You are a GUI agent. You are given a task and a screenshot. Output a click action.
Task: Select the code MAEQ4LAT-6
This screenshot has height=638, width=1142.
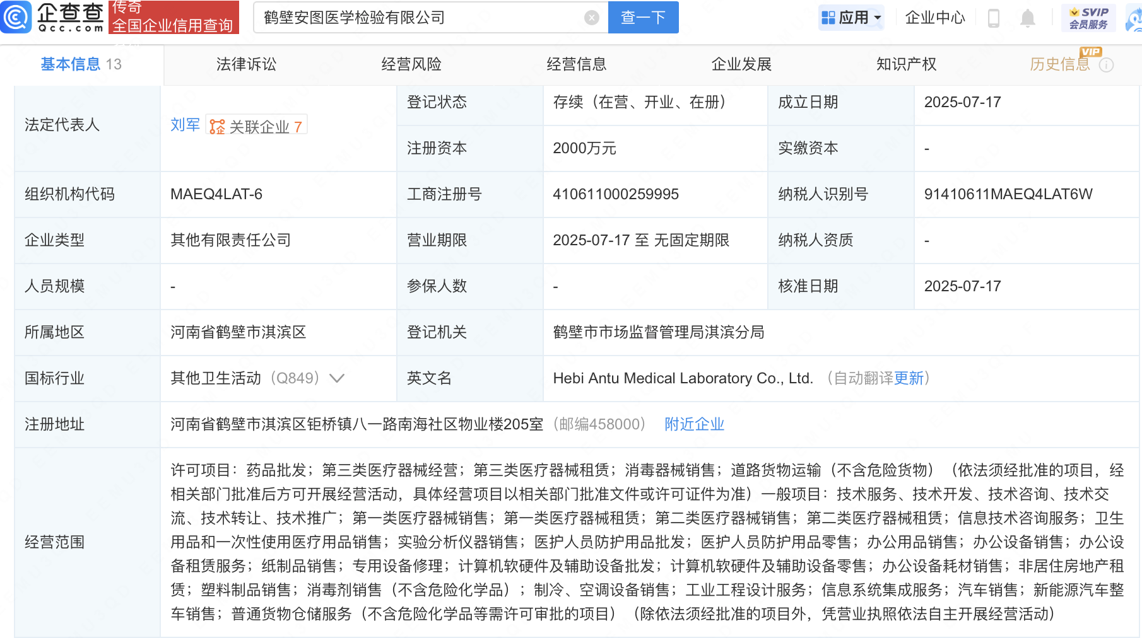[216, 194]
